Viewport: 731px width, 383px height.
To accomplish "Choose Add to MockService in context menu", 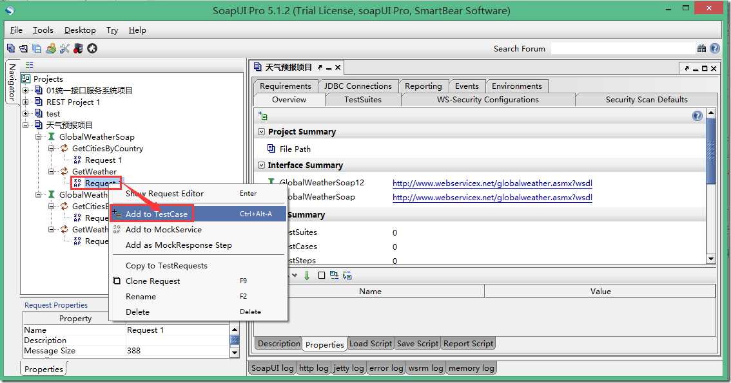I will click(x=198, y=229).
